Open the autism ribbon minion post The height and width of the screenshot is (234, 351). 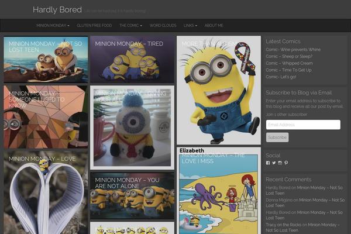pos(219,90)
